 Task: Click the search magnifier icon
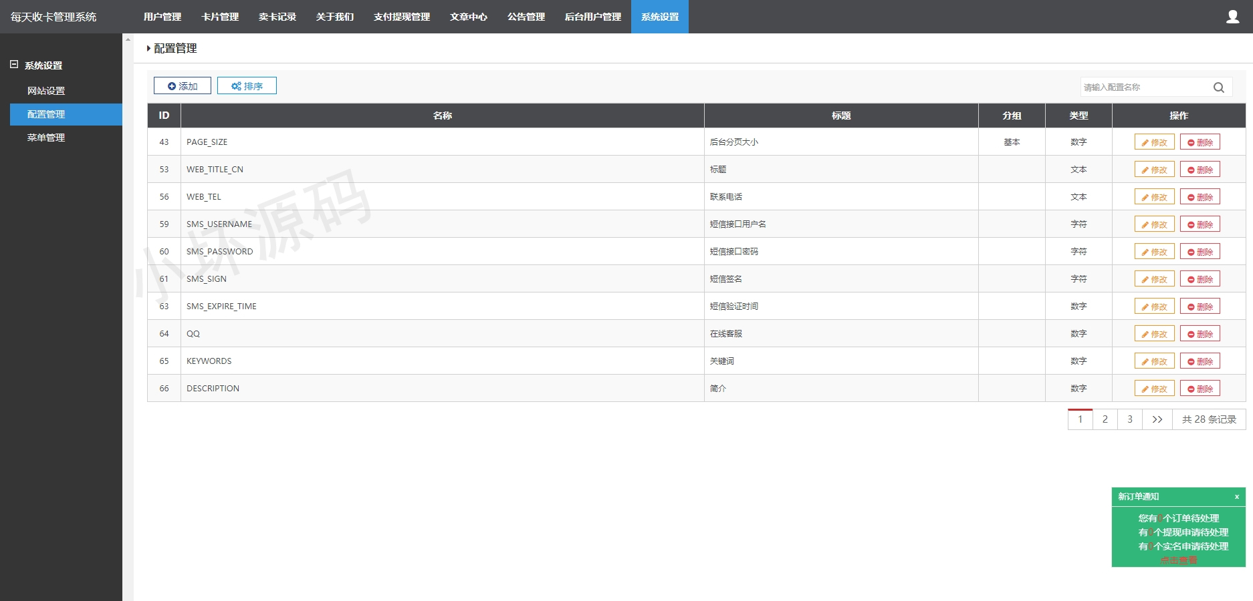[1219, 87]
